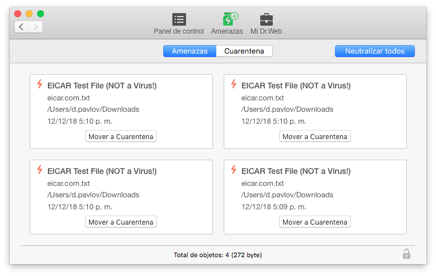The image size is (436, 276).
Task: Switch to the Cuarentena tab
Action: point(244,51)
